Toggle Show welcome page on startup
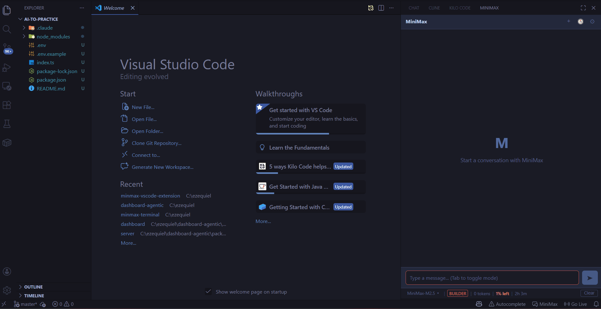Screen dimensions: 601x309 (208, 292)
